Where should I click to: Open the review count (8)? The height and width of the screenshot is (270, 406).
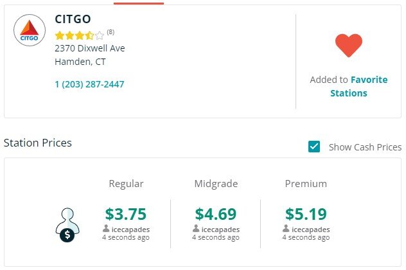click(x=110, y=32)
